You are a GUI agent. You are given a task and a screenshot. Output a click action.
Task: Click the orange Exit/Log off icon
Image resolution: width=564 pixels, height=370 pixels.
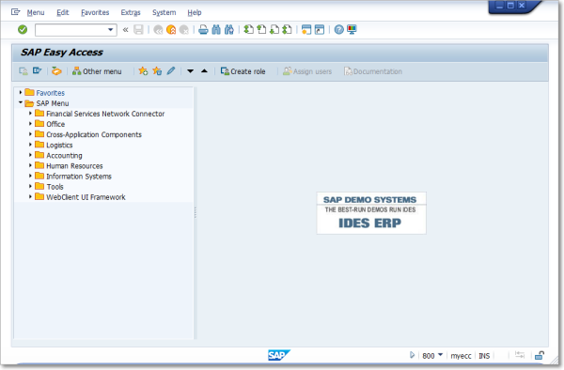coord(171,29)
